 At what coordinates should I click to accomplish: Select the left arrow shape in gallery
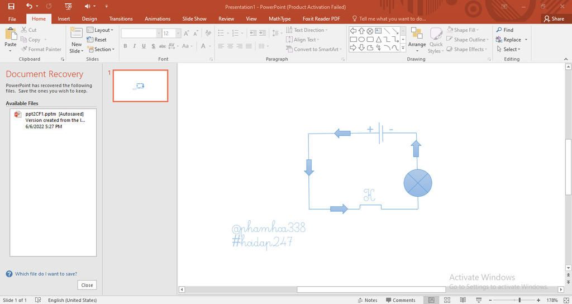tap(353, 31)
